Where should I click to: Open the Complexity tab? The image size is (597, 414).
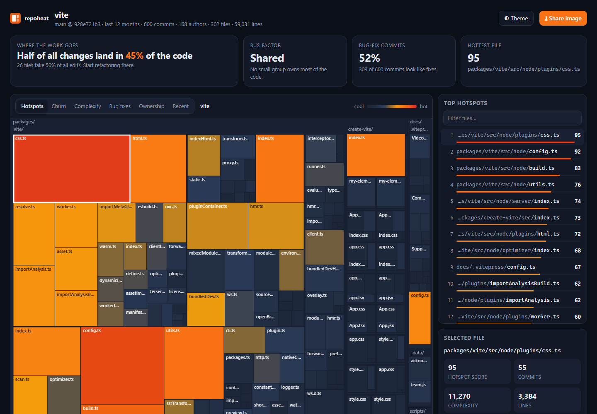point(87,106)
